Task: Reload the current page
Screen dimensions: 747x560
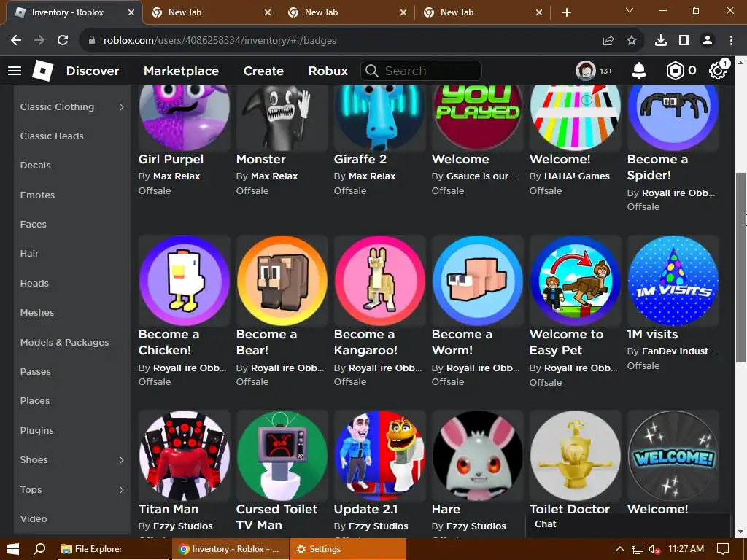Action: pyautogui.click(x=63, y=41)
